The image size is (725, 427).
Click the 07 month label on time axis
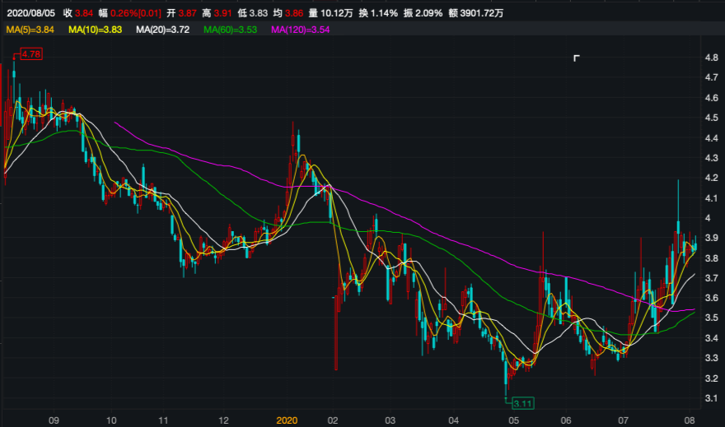pos(624,420)
